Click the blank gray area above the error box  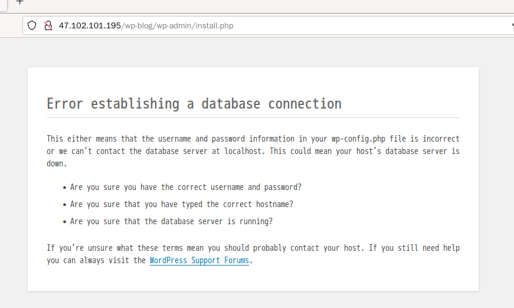pos(253,53)
